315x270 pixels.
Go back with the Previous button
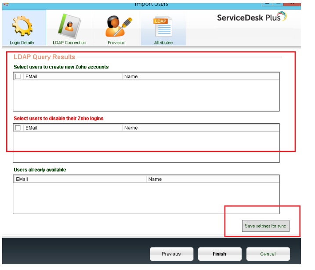pos(171,254)
